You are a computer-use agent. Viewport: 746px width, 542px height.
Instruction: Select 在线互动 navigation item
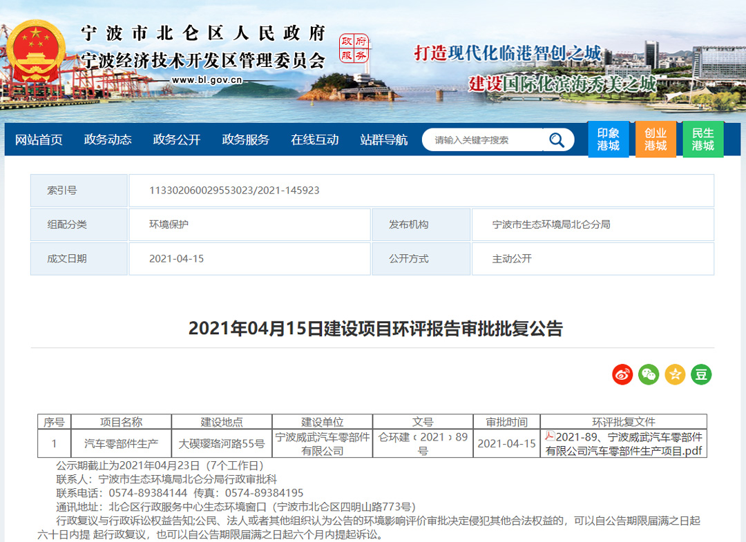[x=315, y=140]
